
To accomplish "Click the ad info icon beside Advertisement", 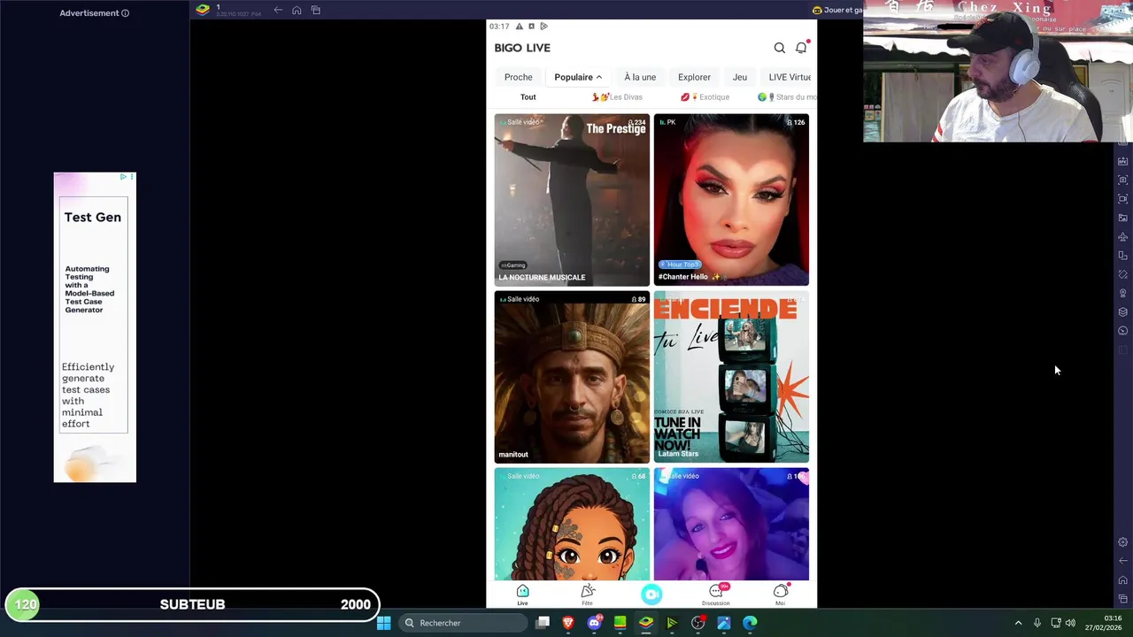I will (125, 13).
